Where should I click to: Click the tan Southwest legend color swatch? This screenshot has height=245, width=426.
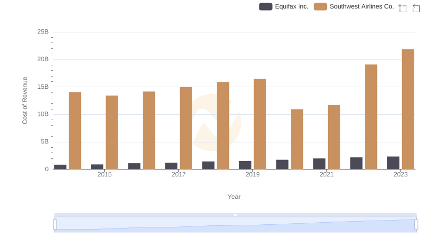pyautogui.click(x=321, y=6)
